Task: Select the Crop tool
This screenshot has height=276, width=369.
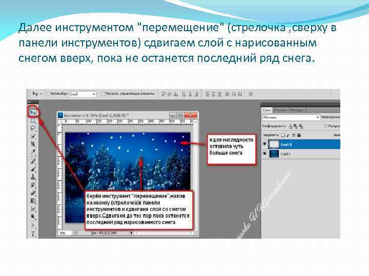Action: (33, 144)
